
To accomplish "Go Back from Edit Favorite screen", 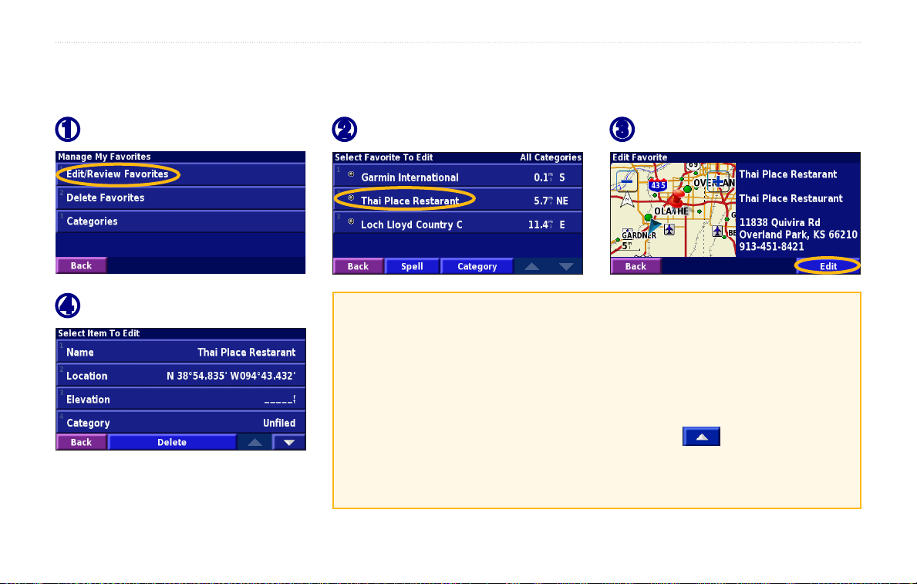I will (635, 266).
